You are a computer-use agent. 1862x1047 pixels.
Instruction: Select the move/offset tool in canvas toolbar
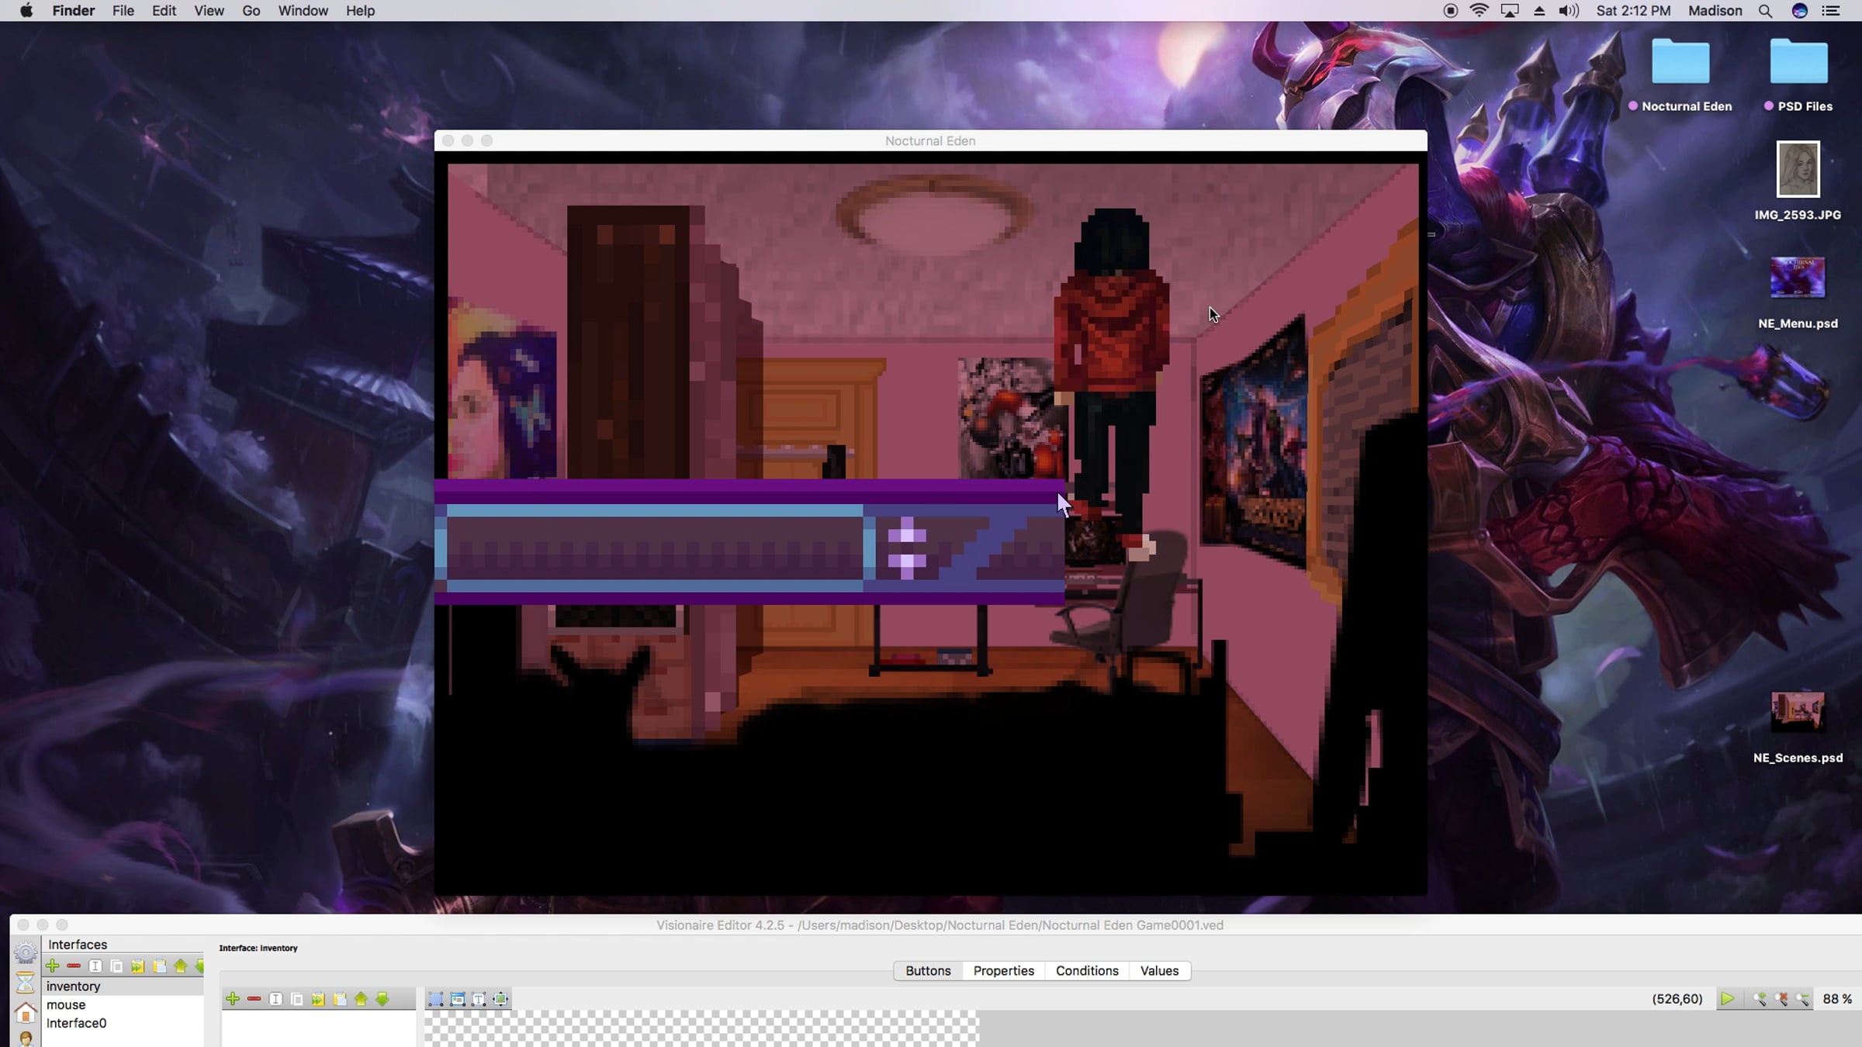pos(501,999)
